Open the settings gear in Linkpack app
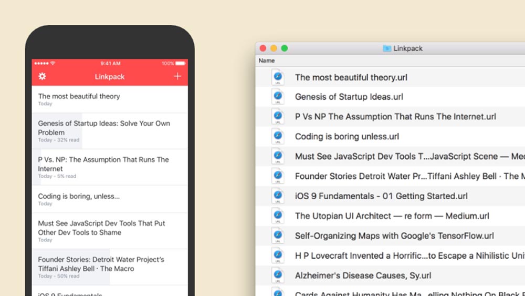Screen dimensions: 525x296 (43, 77)
